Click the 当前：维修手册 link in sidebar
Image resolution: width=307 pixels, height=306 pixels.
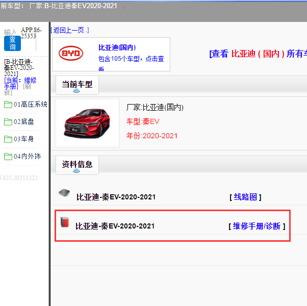[20, 83]
